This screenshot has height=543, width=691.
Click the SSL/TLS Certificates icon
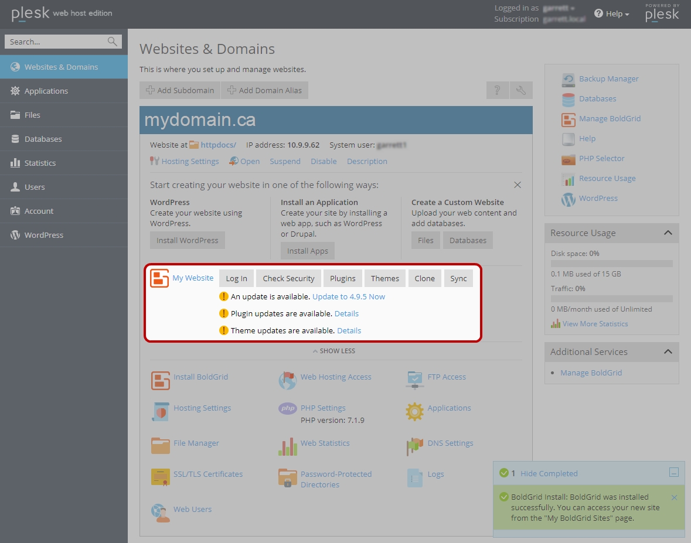pyautogui.click(x=161, y=477)
